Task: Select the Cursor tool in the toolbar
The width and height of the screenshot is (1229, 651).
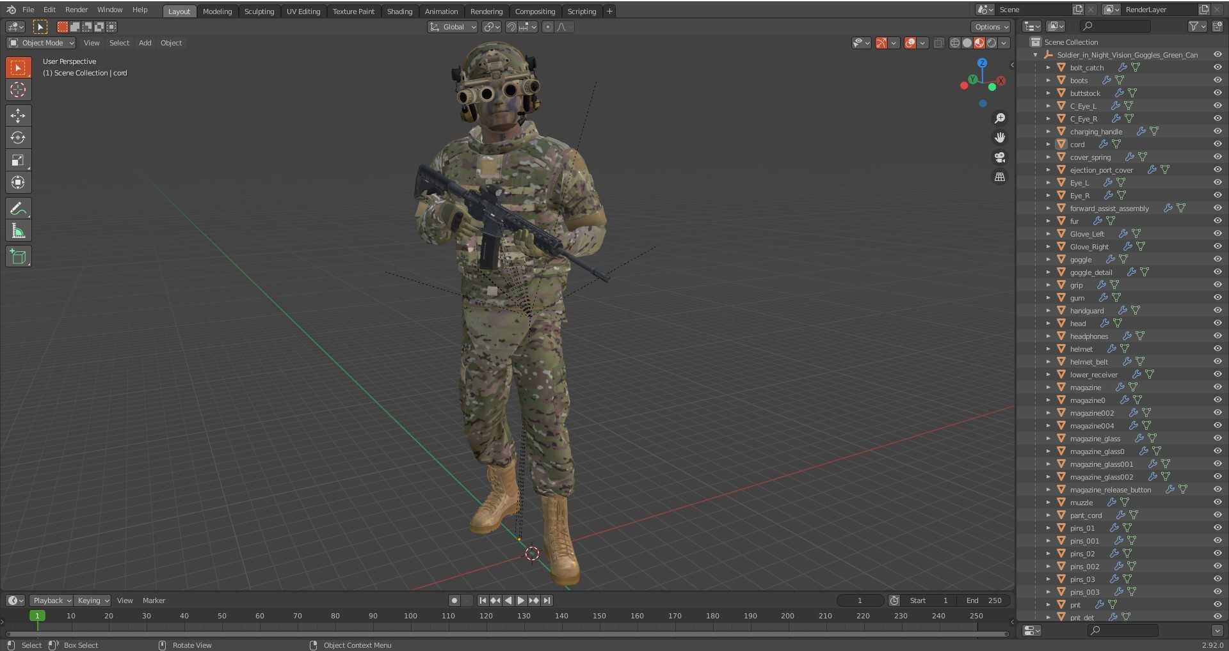Action: (x=18, y=90)
